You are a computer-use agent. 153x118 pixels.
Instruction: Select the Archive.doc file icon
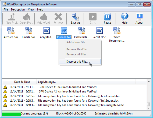(x=11, y=31)
